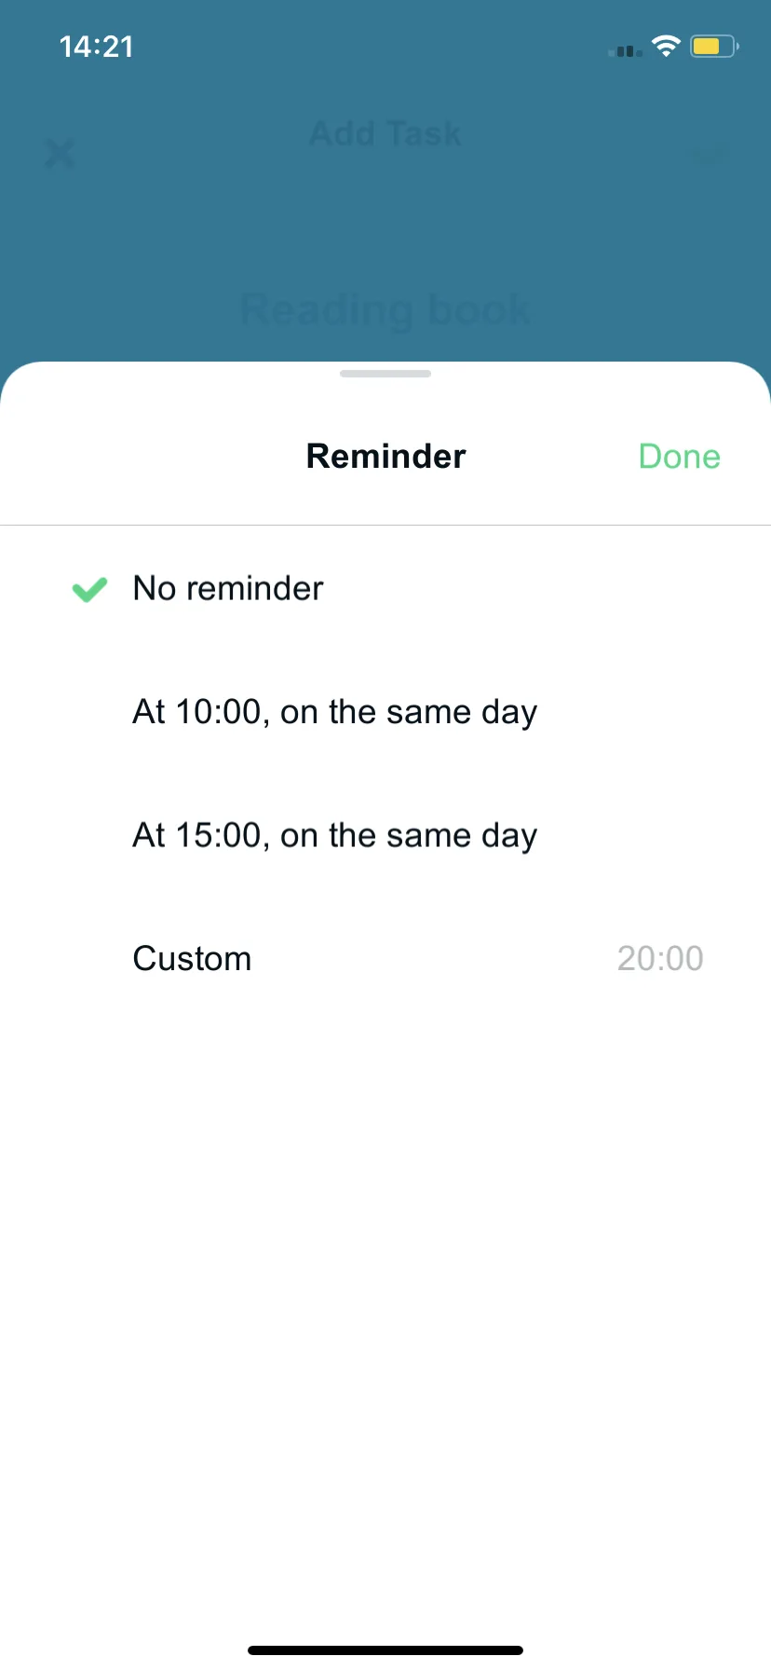The height and width of the screenshot is (1670, 771).
Task: Select the No reminder option
Action: coord(385,588)
